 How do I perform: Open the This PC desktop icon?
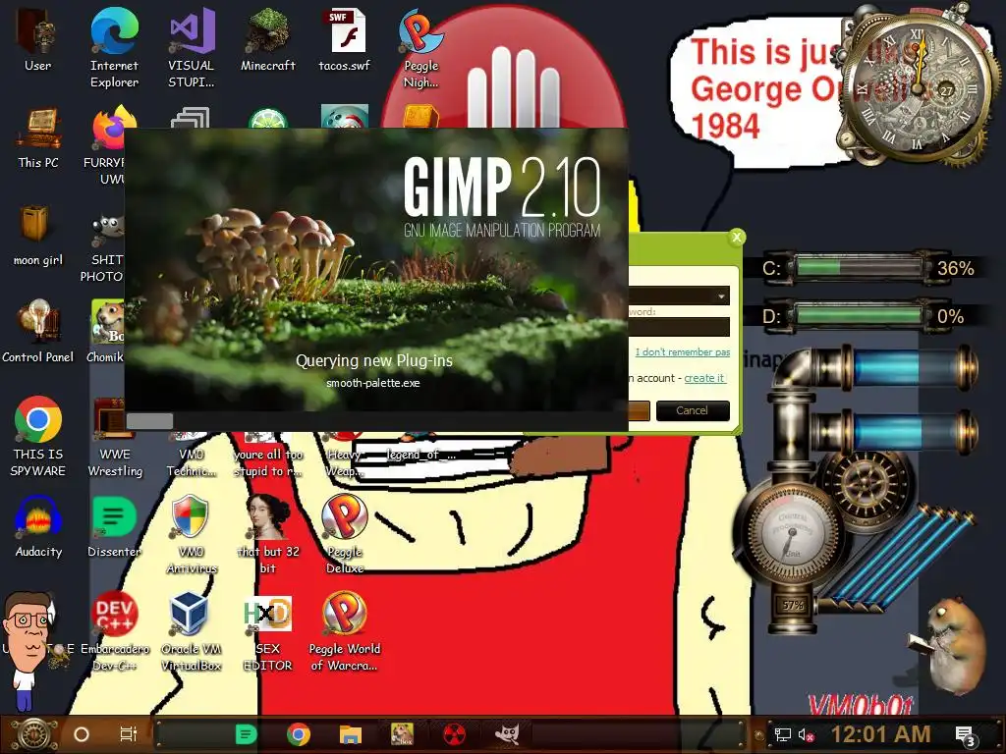pos(38,137)
